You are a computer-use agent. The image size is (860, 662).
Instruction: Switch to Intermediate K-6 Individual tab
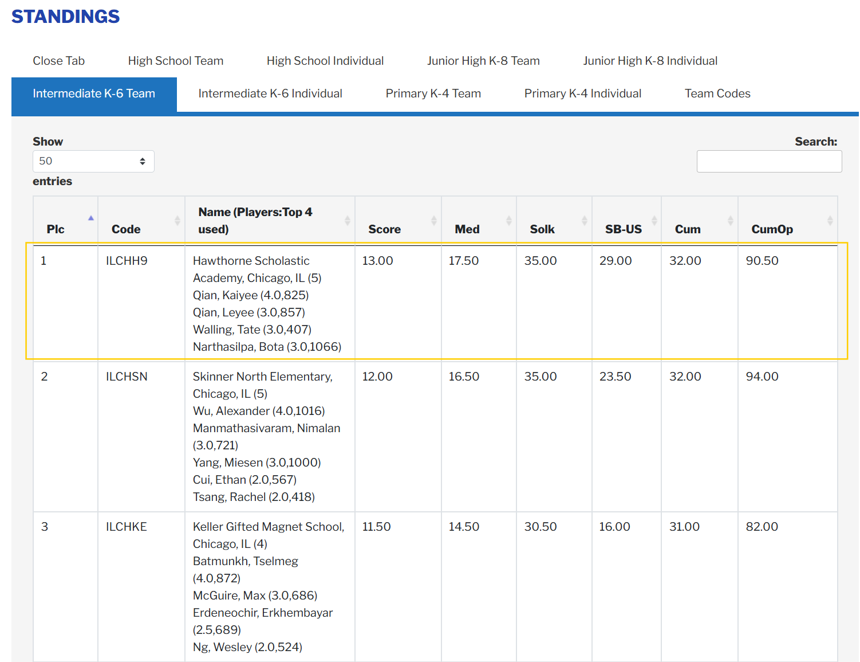click(270, 93)
